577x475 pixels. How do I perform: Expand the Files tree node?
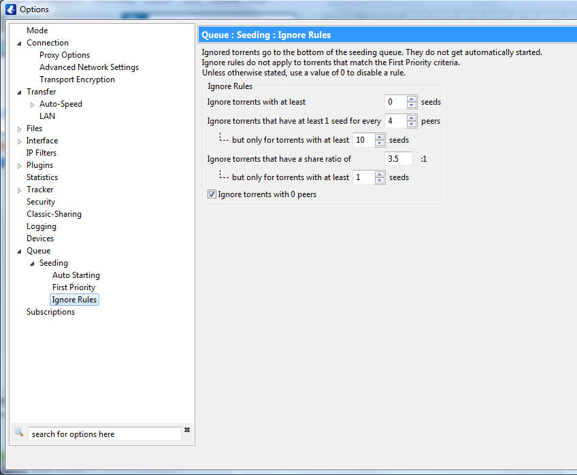pos(19,129)
